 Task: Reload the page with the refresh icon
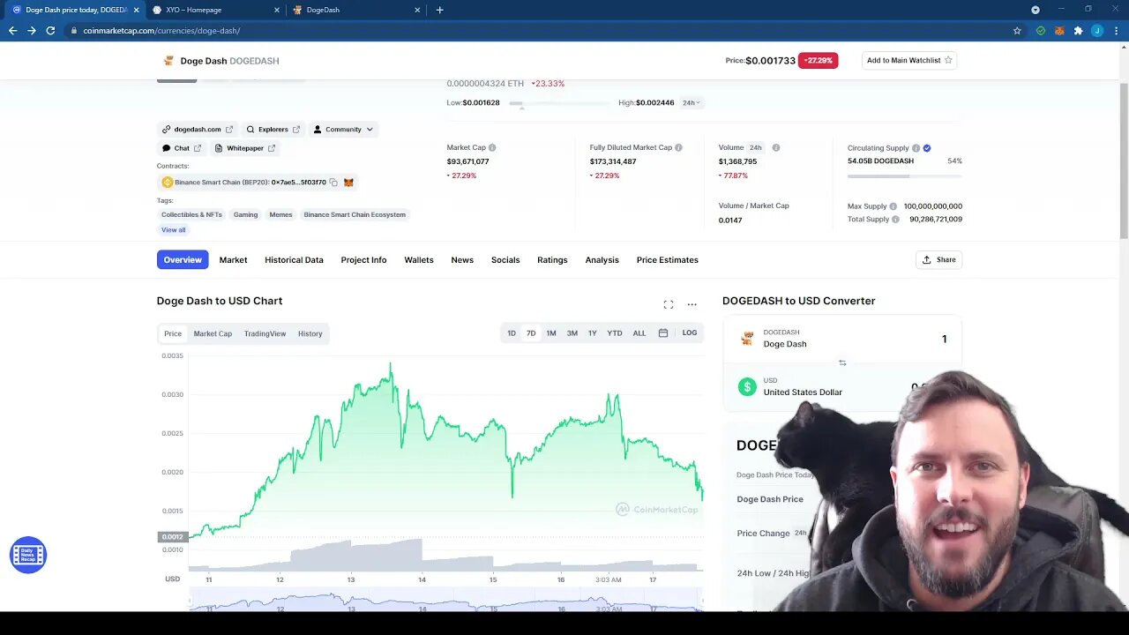point(50,30)
